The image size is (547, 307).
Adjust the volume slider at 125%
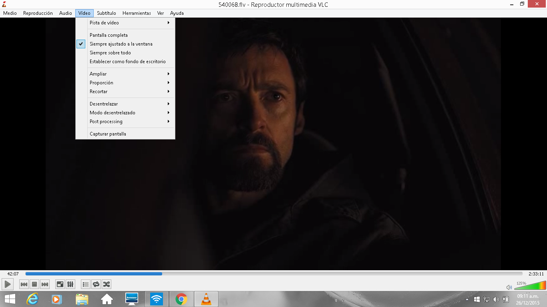[530, 285]
